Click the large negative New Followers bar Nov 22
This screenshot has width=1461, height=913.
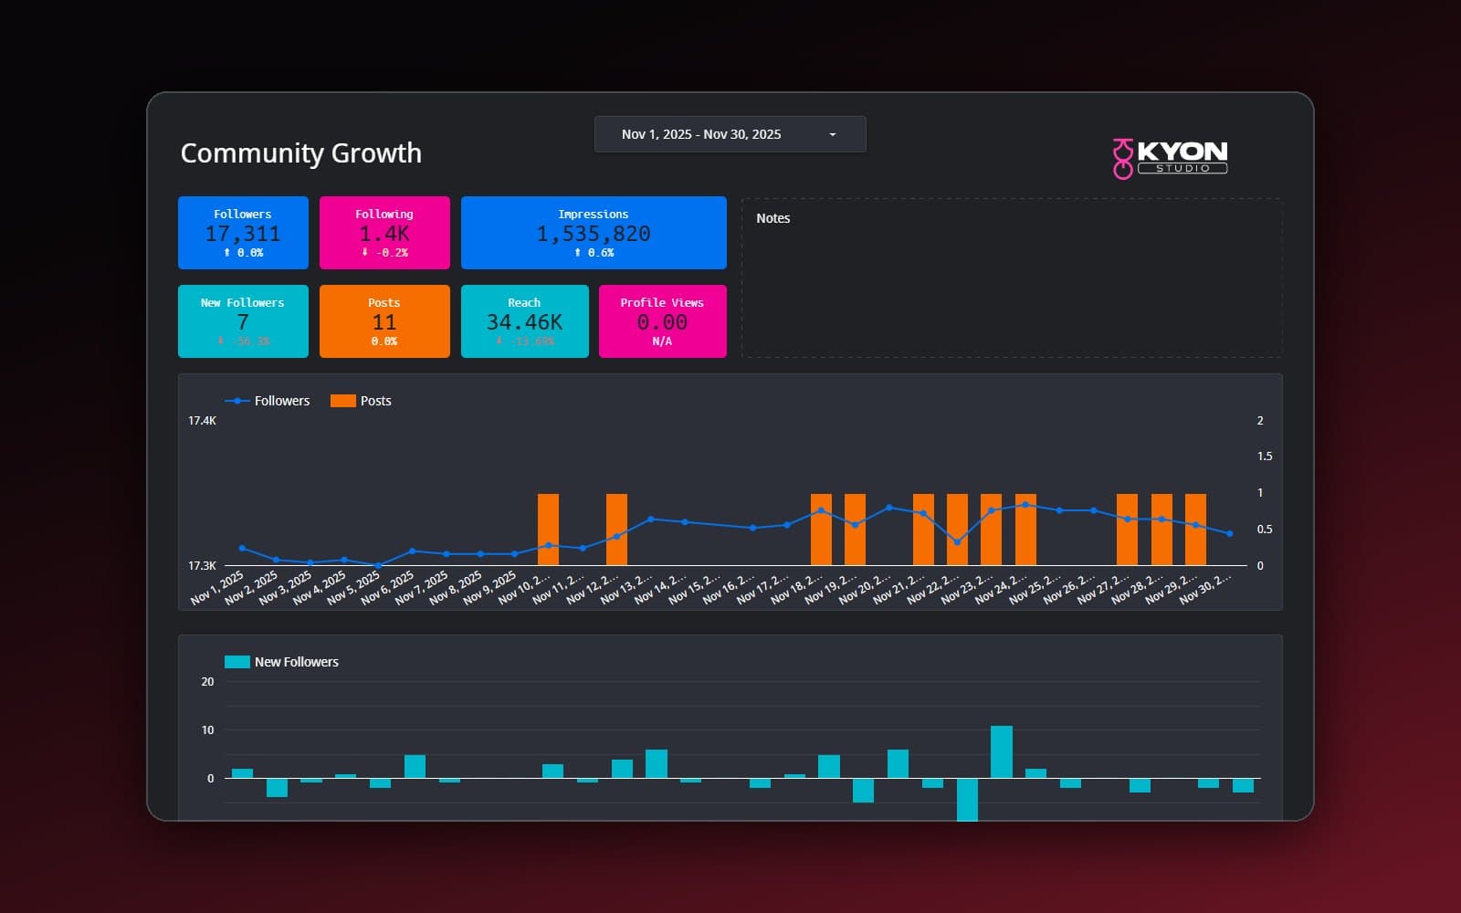click(x=967, y=800)
